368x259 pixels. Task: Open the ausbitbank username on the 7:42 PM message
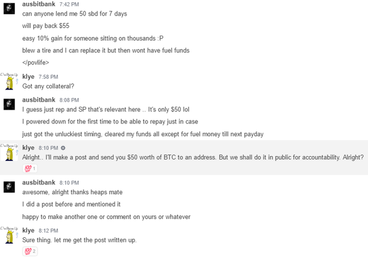point(39,4)
